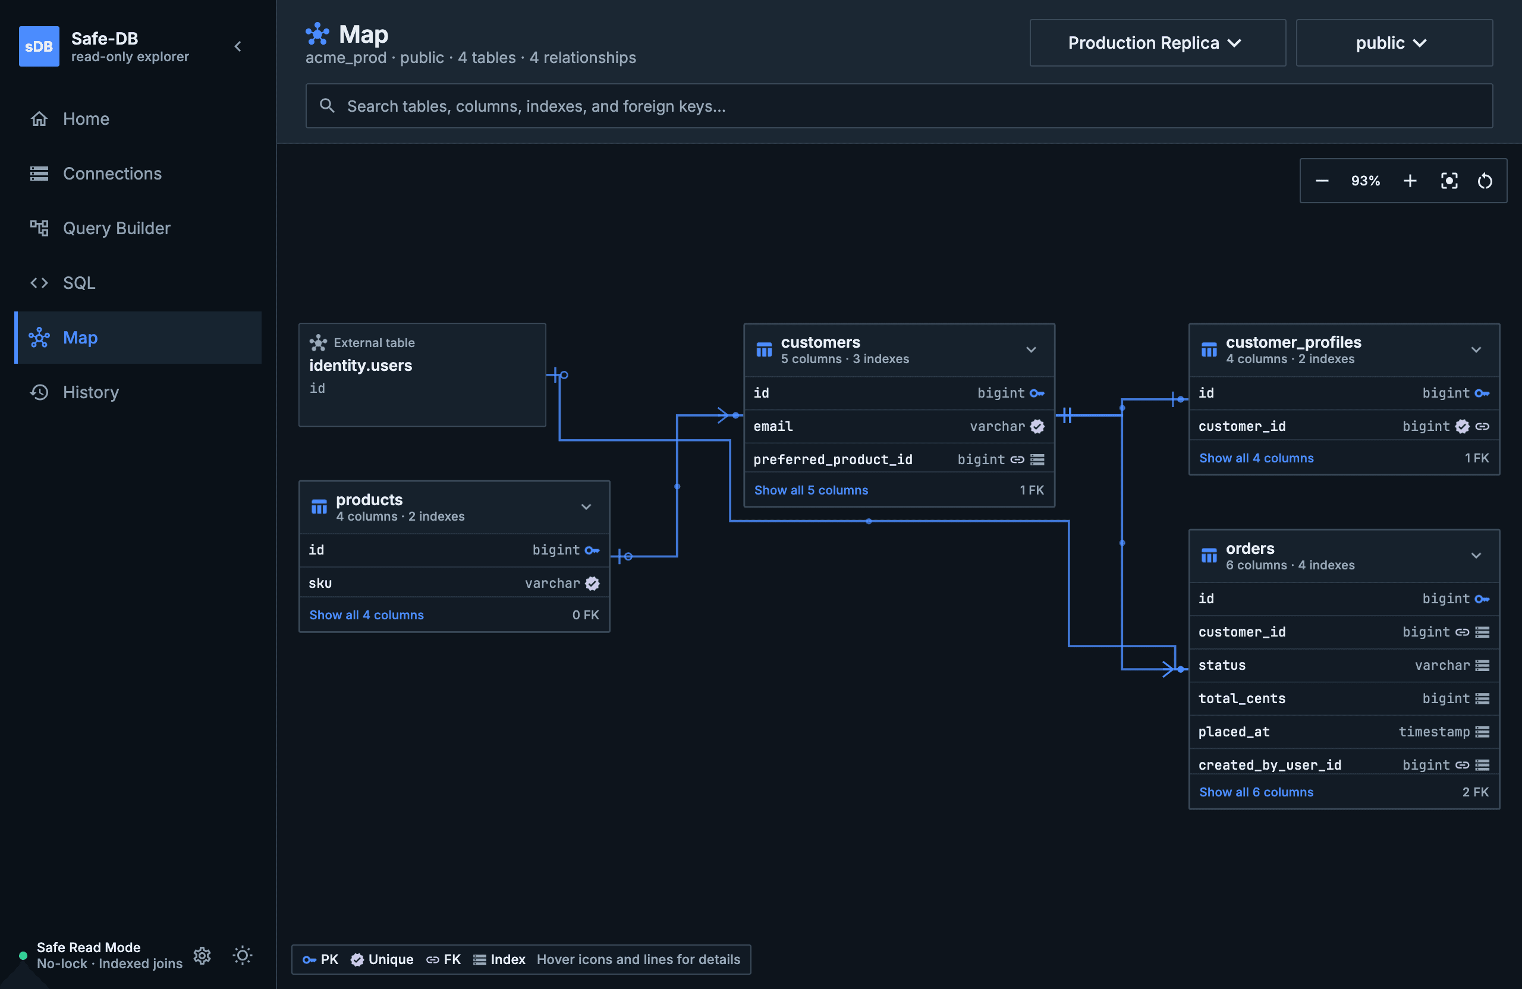The height and width of the screenshot is (989, 1522).
Task: Show all 6 columns of orders
Action: [1256, 792]
